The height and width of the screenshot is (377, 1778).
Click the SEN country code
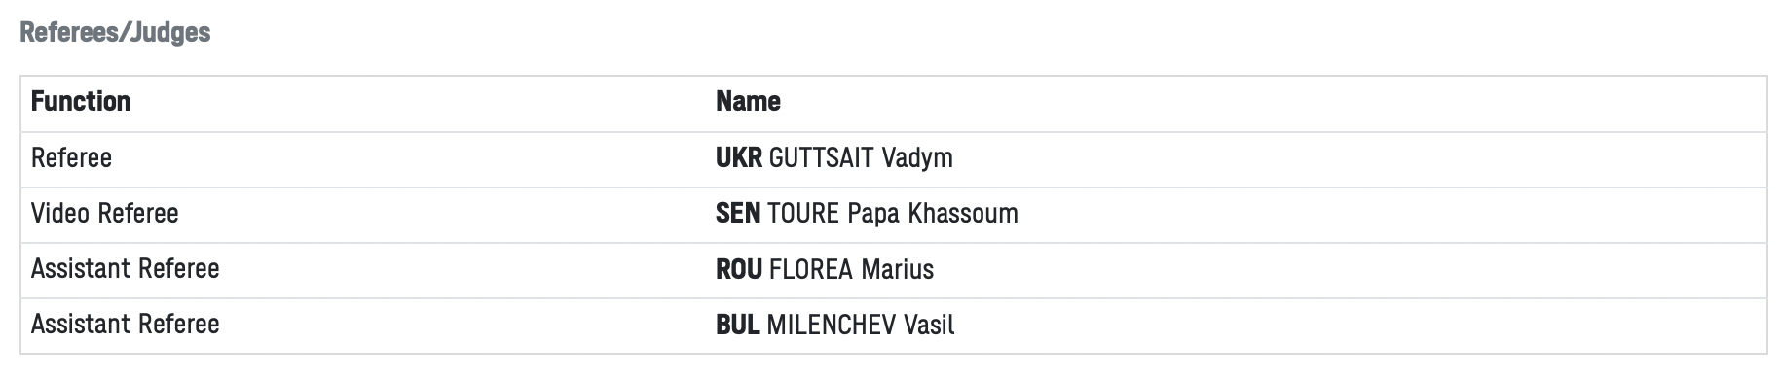[x=738, y=213]
